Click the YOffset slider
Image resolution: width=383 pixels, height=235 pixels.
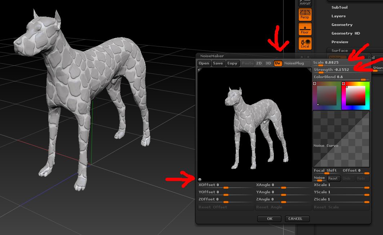tap(226, 193)
